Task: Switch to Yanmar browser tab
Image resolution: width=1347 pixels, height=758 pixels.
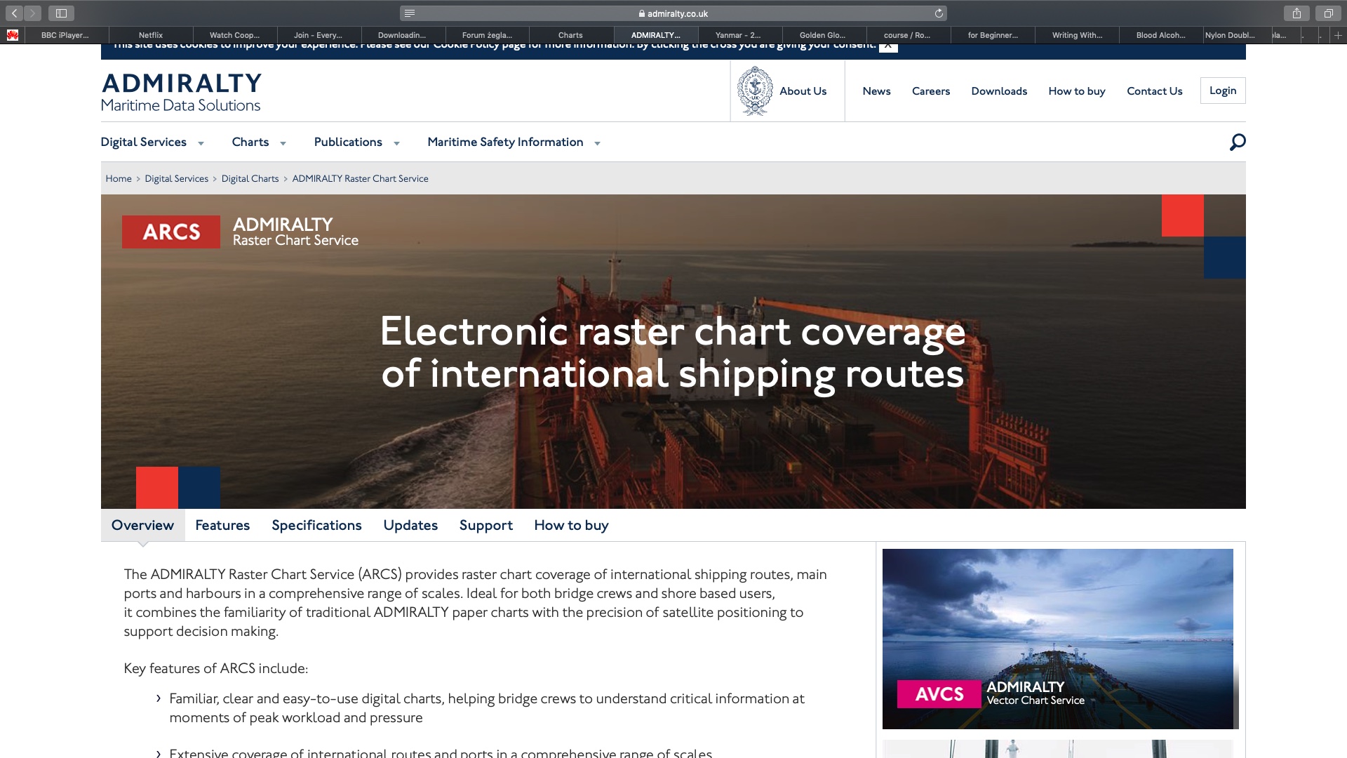Action: [740, 35]
